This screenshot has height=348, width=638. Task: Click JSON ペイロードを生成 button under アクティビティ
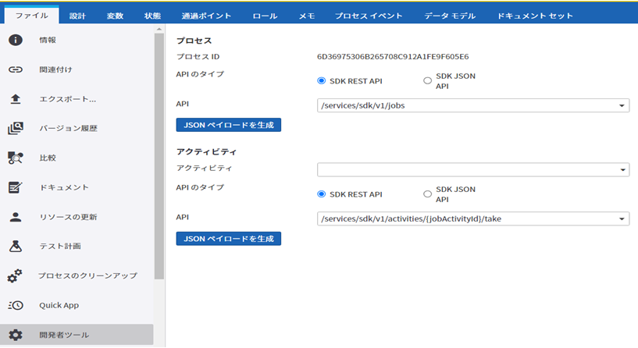click(x=229, y=239)
